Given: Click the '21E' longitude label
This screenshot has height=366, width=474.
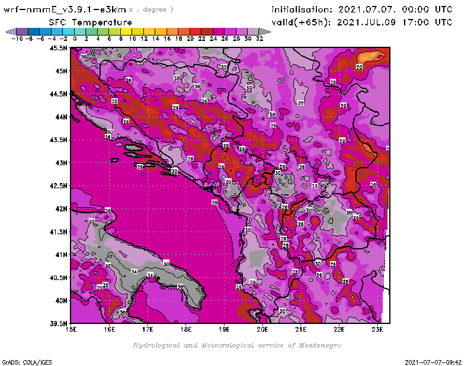Looking at the screenshot, I should (301, 329).
